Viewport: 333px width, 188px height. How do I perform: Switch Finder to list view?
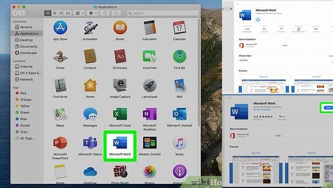(55, 13)
